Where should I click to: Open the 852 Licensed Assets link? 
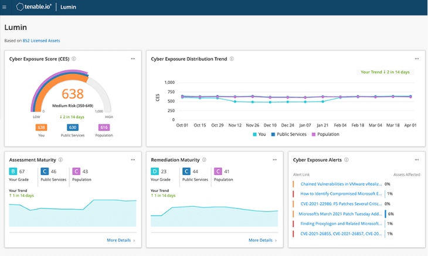pyautogui.click(x=41, y=41)
